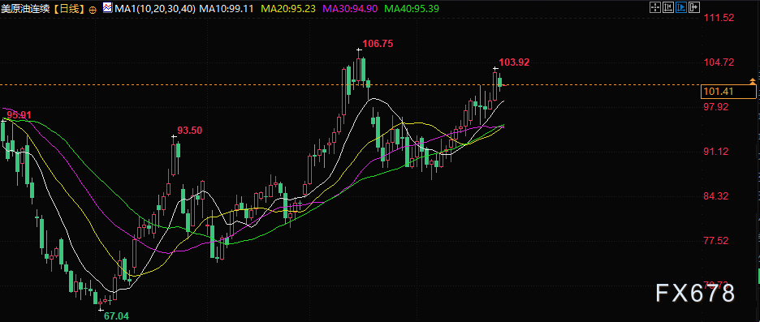The image size is (760, 322).
Task: Click the 106.75 high price marker
Action: [x=378, y=44]
